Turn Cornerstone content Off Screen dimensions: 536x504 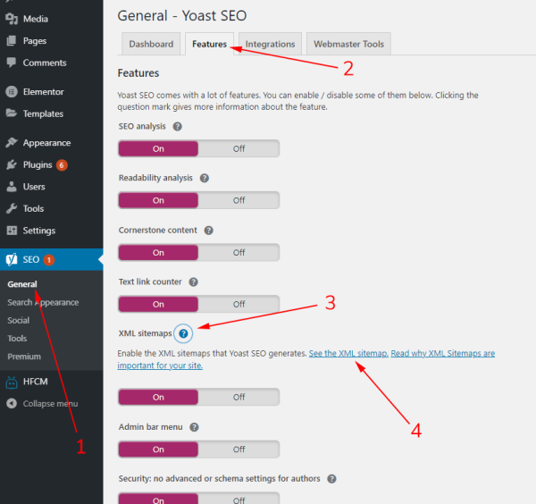pyautogui.click(x=239, y=253)
